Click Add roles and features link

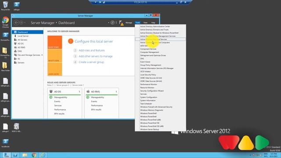click(x=92, y=50)
